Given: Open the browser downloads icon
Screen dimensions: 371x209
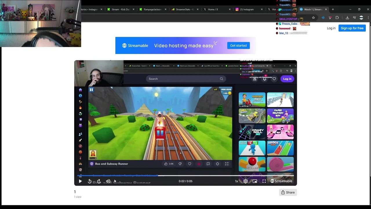Looking at the screenshot, I should click(347, 18).
